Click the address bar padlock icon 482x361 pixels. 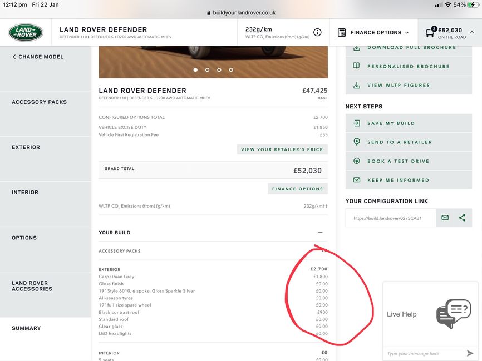point(209,13)
